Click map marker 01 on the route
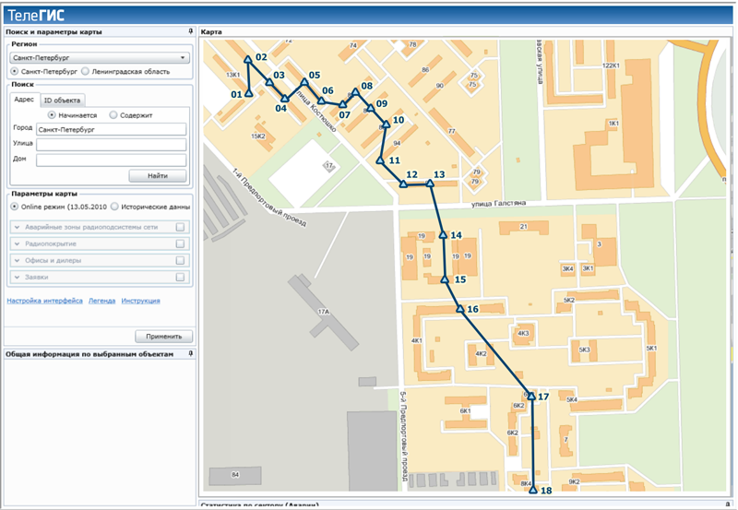The width and height of the screenshot is (738, 510). (249, 93)
